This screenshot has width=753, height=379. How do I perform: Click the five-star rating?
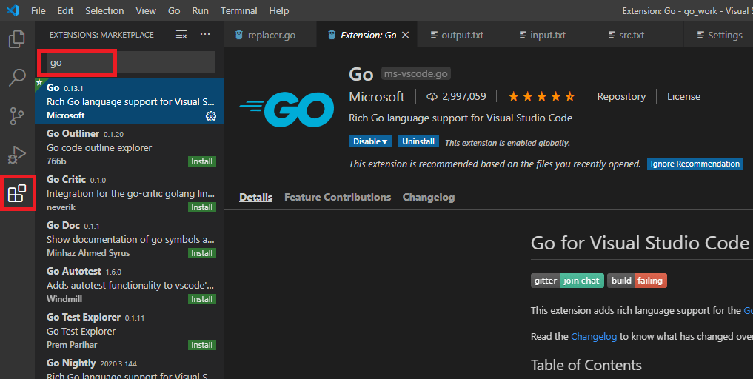541,96
